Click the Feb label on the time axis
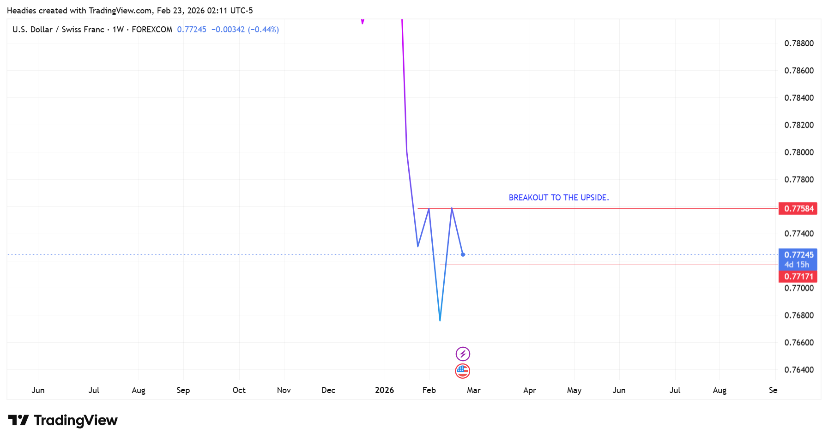The height and width of the screenshot is (441, 828). [429, 390]
